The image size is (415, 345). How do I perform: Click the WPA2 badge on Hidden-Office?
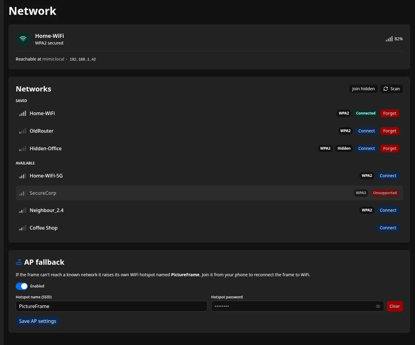point(325,148)
